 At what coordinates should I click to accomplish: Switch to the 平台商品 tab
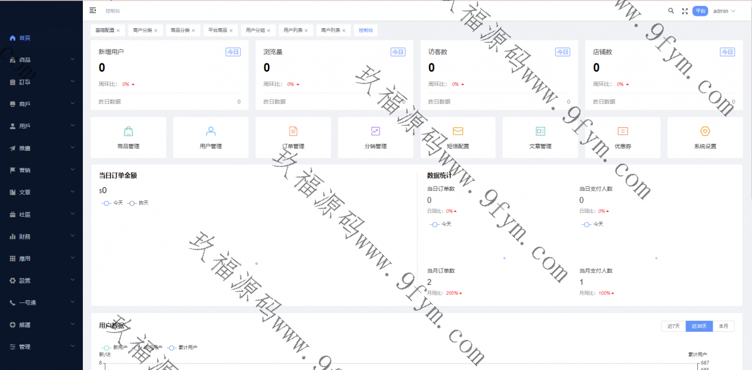[217, 30]
